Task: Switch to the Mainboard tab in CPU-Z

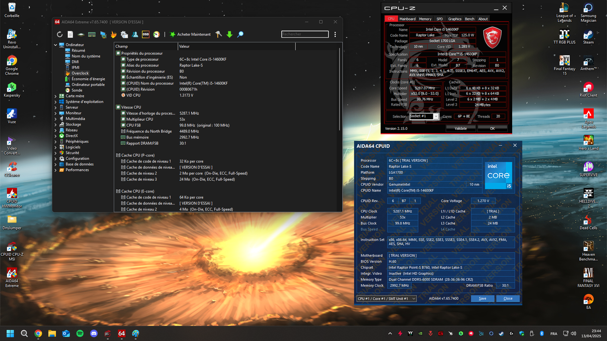Action: pyautogui.click(x=407, y=19)
